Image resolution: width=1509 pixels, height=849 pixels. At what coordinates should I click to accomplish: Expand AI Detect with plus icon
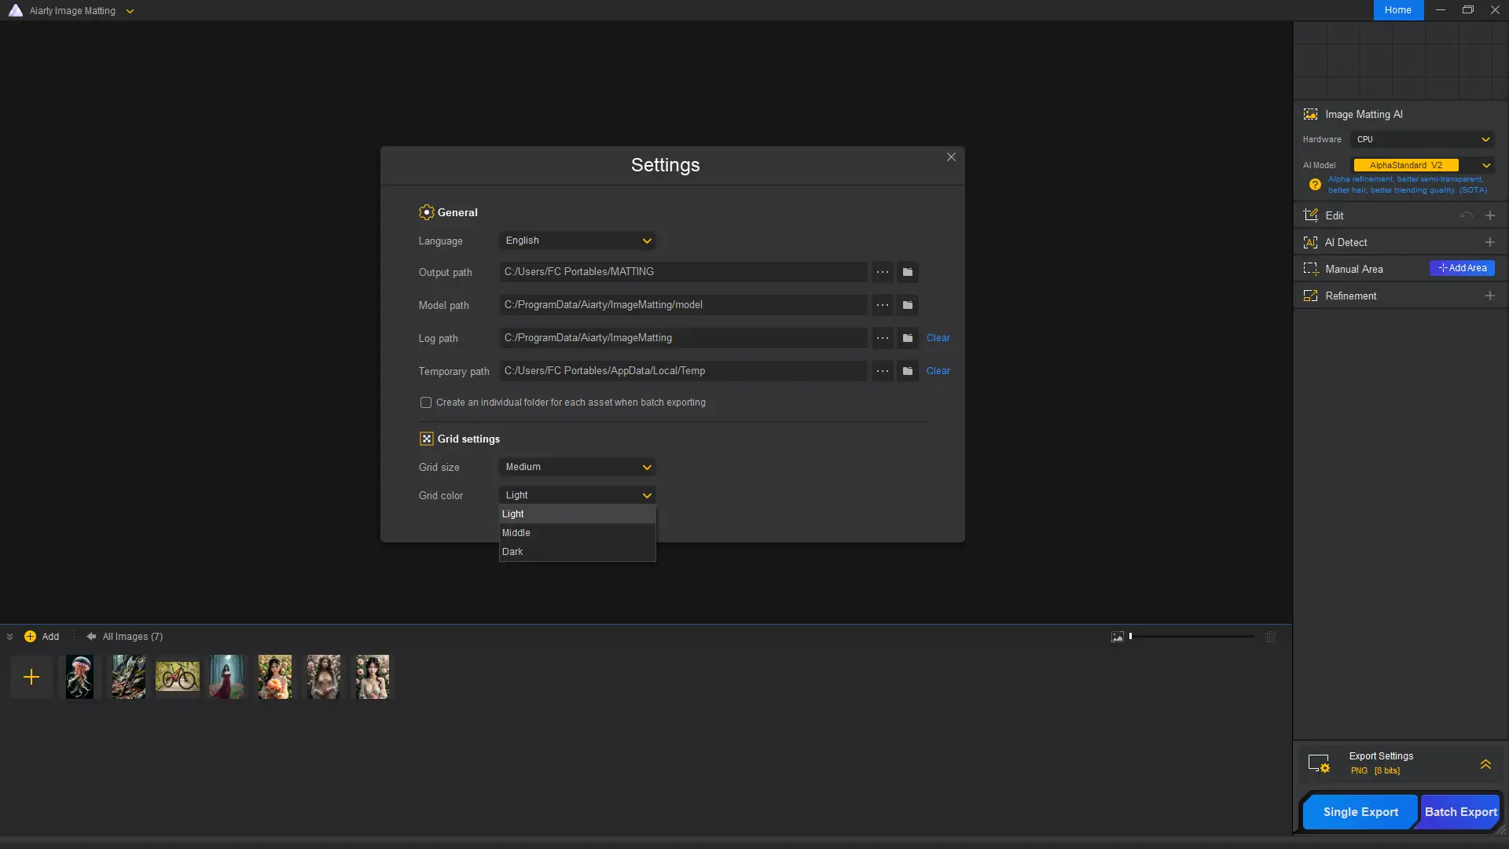tap(1489, 242)
